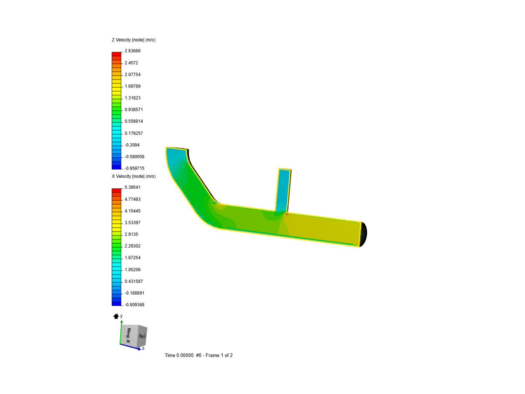Select the Neg X face of orientation cube
525x394 pixels.
[x=129, y=336]
